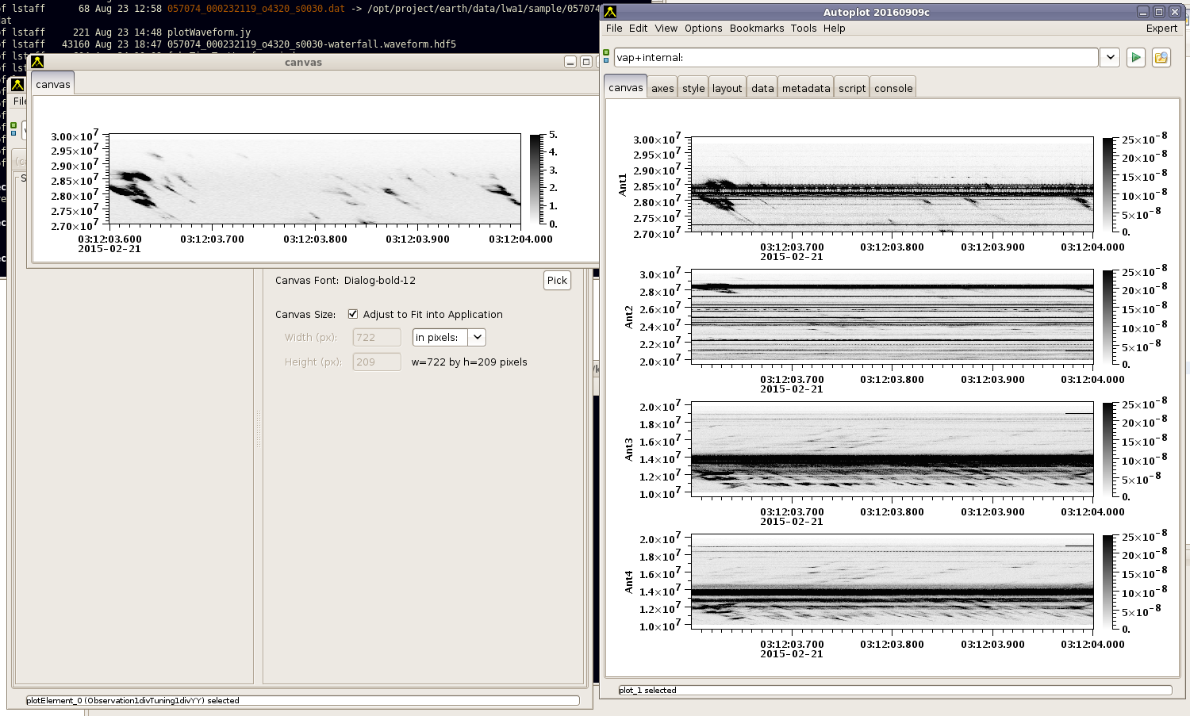The height and width of the screenshot is (716, 1190).
Task: Switch to the layout tab
Action: point(727,88)
